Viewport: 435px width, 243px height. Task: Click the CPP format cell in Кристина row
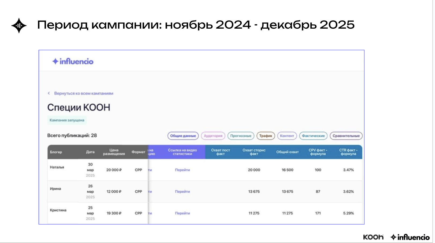(138, 213)
